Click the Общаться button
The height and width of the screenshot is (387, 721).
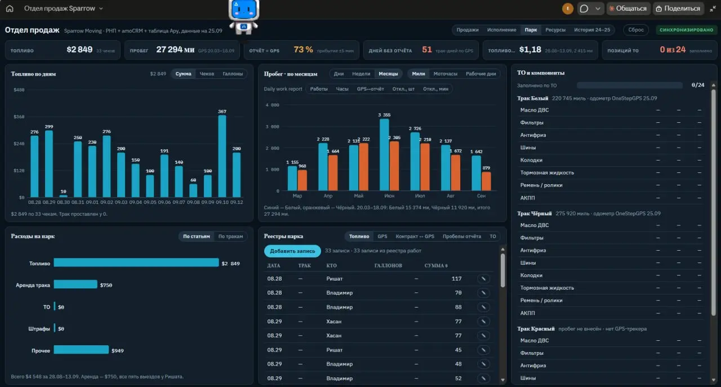[x=628, y=8]
